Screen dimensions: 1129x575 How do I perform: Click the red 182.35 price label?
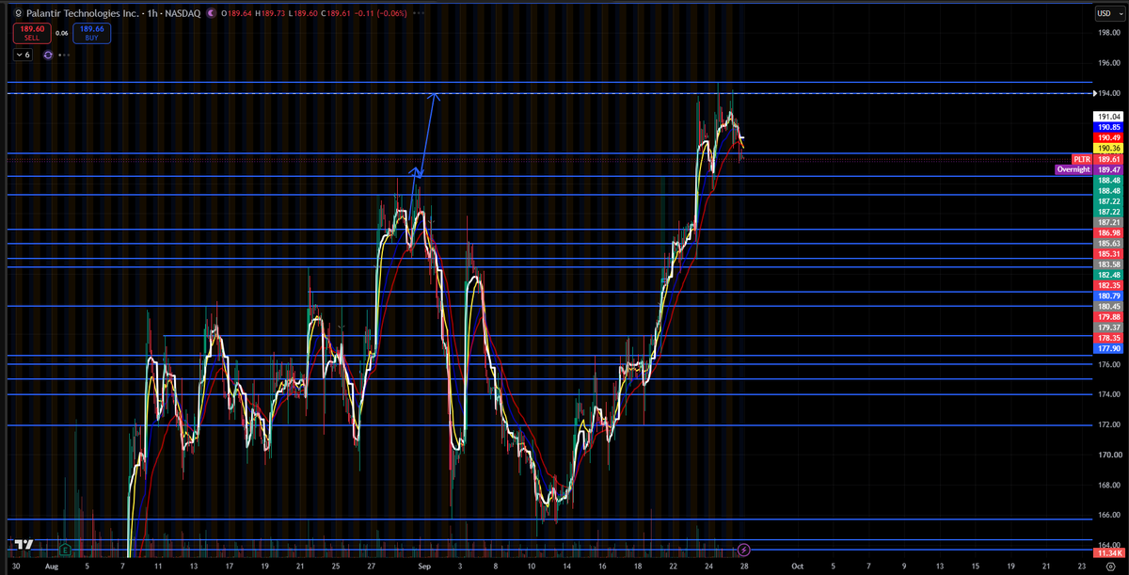[x=1106, y=285]
